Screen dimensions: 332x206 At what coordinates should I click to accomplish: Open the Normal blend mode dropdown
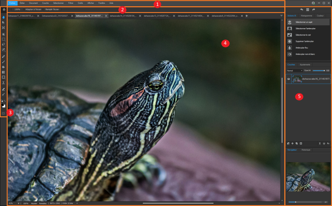click(x=294, y=70)
